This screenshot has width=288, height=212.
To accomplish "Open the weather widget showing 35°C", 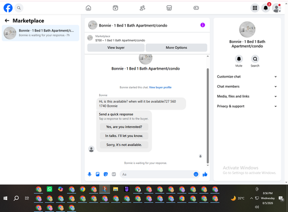I will click(x=237, y=198).
